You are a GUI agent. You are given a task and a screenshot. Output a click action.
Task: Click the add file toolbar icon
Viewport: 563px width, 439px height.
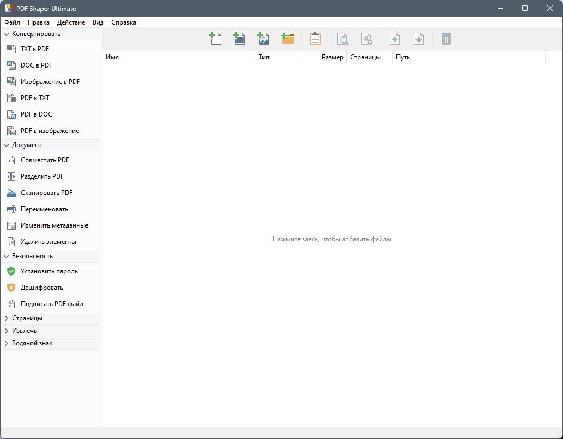(215, 39)
